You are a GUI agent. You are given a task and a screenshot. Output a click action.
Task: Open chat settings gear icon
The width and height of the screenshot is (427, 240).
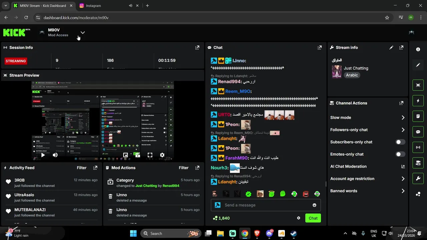point(299,218)
